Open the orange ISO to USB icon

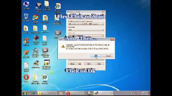click(x=26, y=54)
